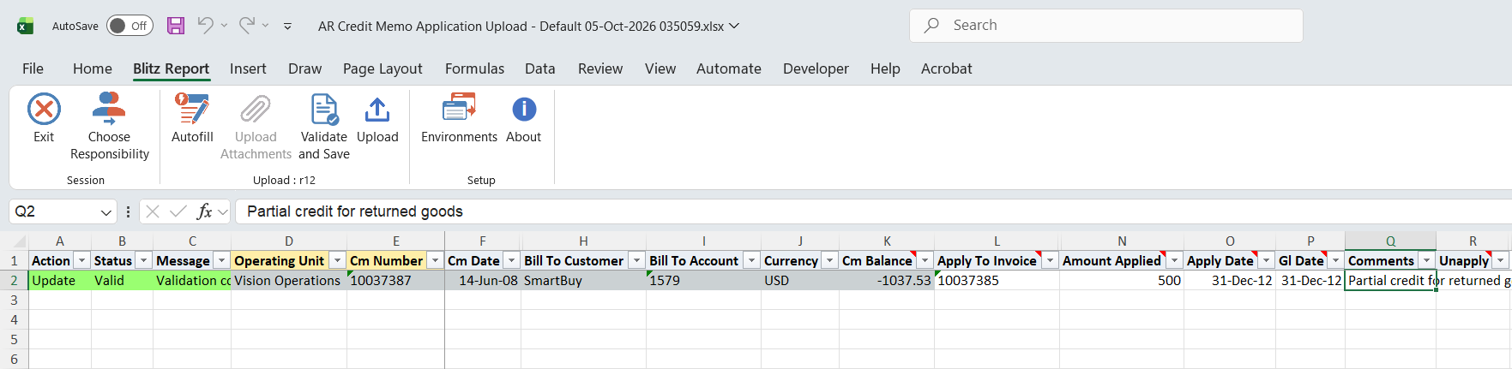Open Customize Quick Access Toolbar dropdown
The height and width of the screenshot is (369, 1512).
287,27
